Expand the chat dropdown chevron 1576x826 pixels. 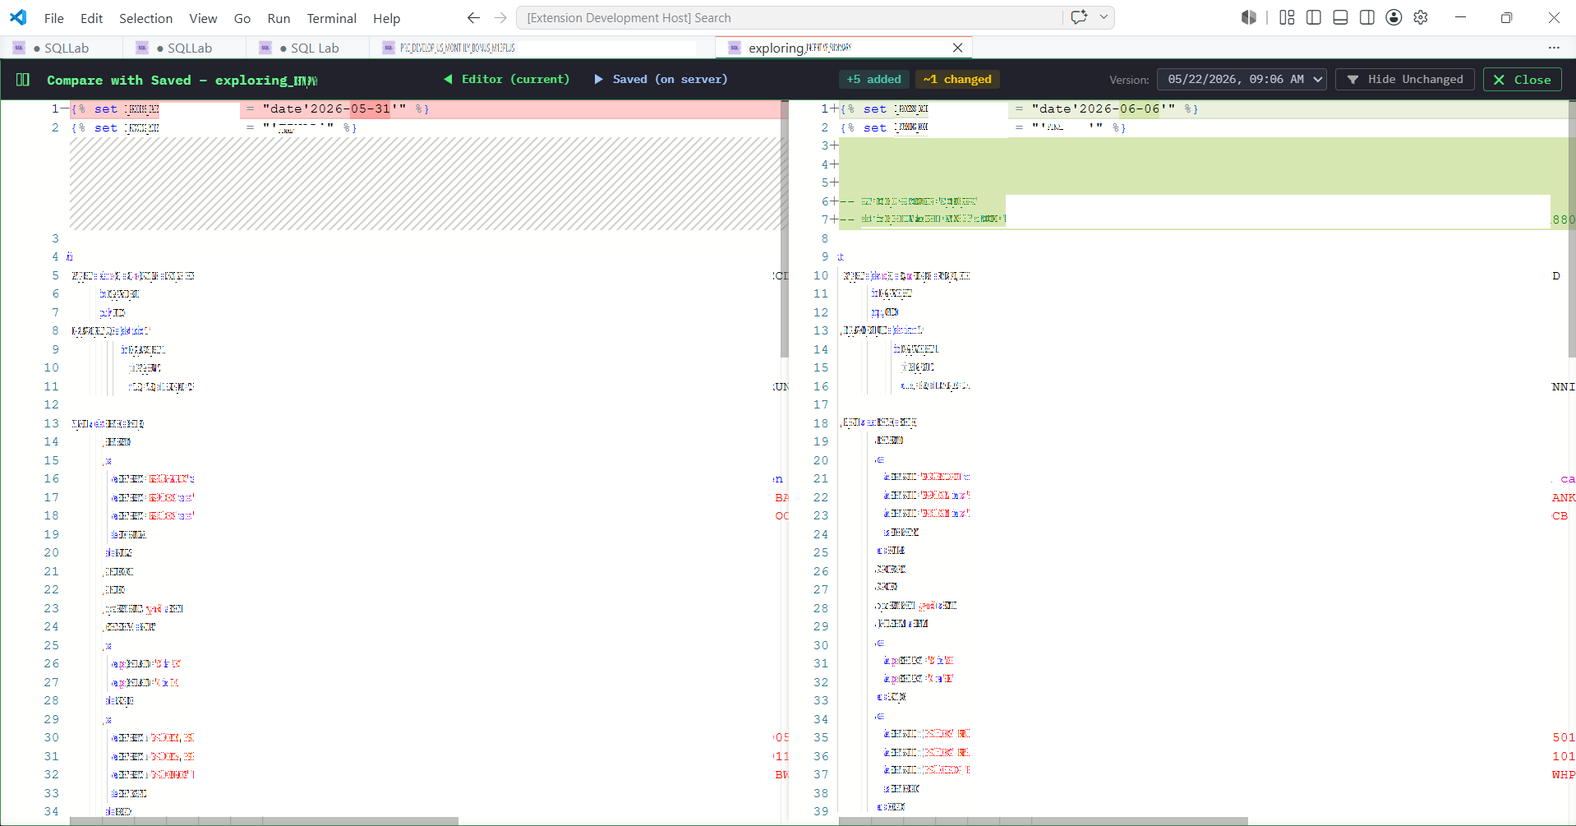click(1104, 17)
